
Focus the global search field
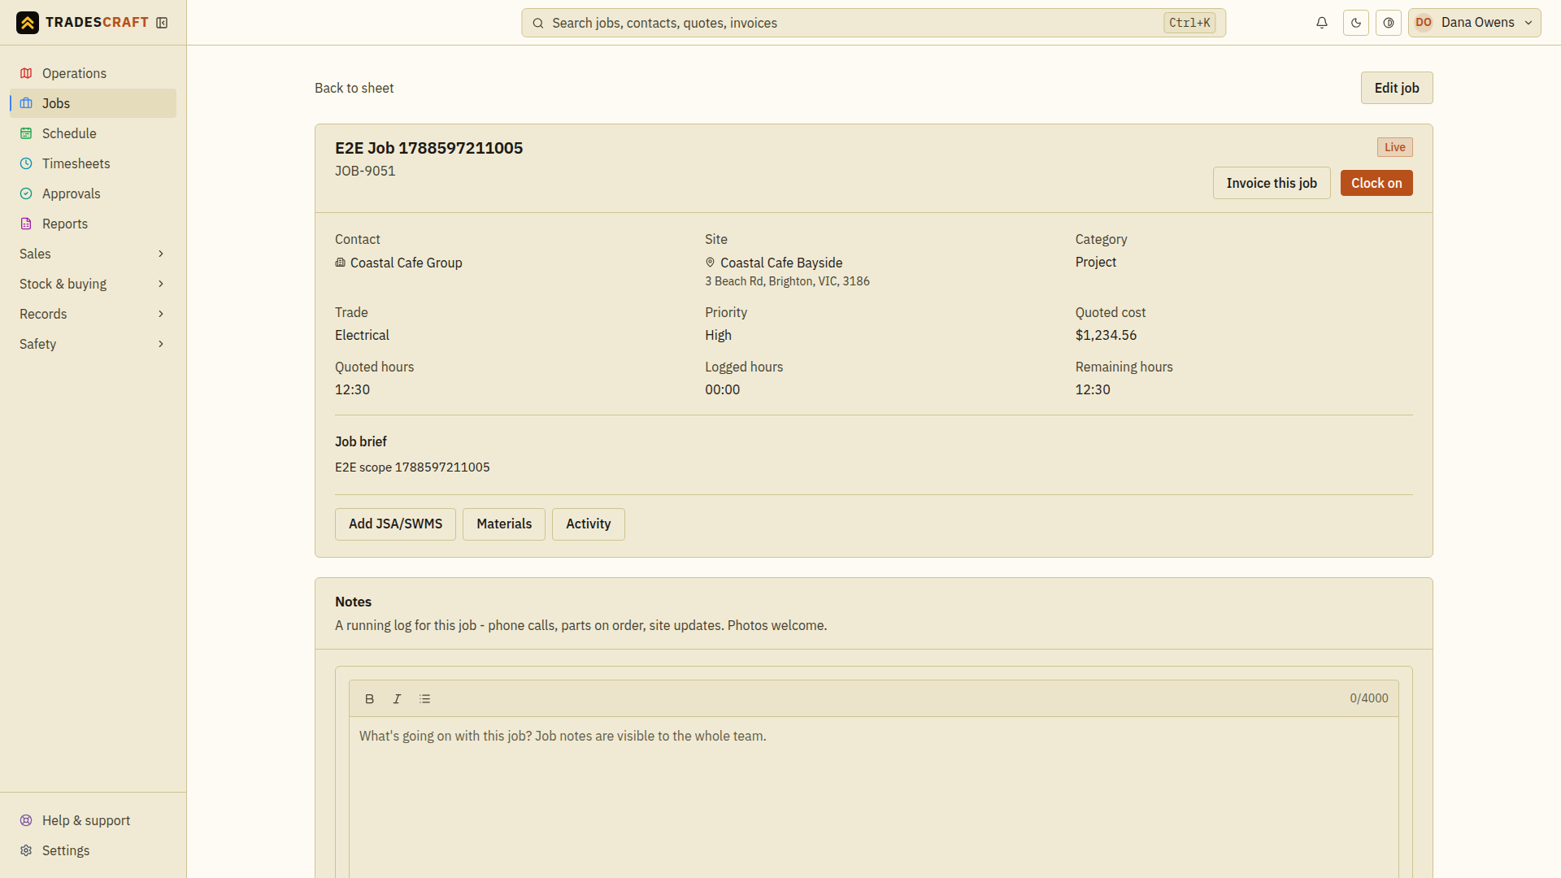tap(873, 23)
